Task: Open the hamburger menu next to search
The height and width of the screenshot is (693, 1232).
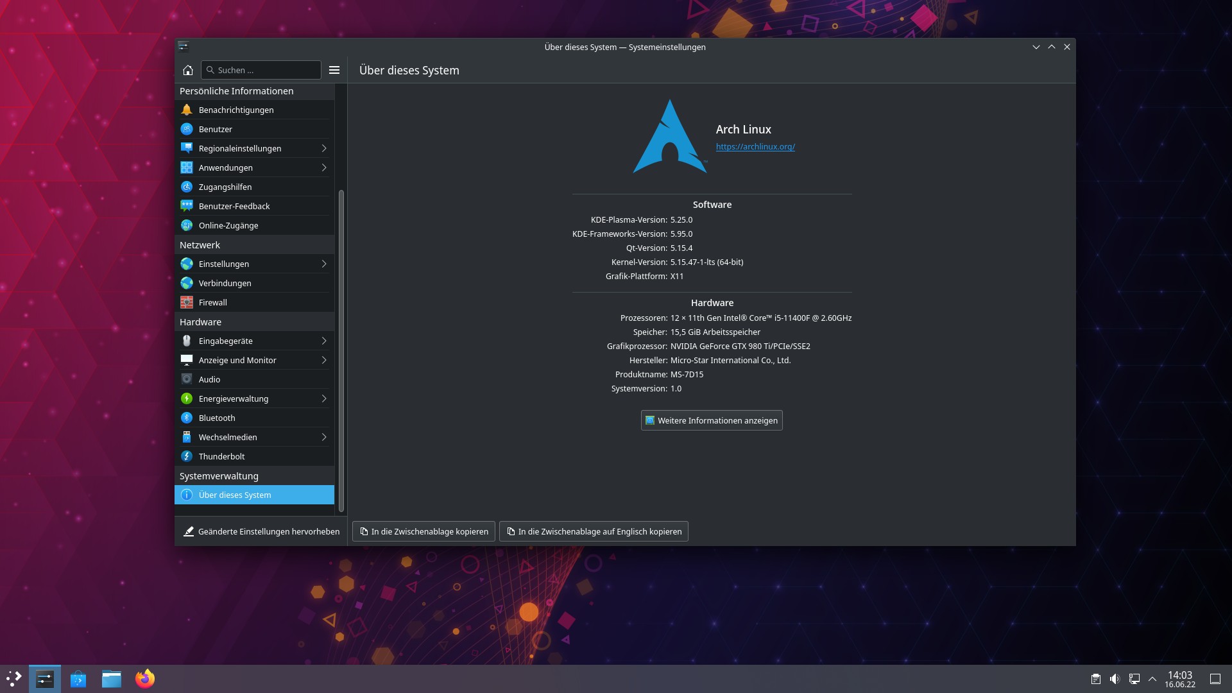Action: tap(334, 70)
